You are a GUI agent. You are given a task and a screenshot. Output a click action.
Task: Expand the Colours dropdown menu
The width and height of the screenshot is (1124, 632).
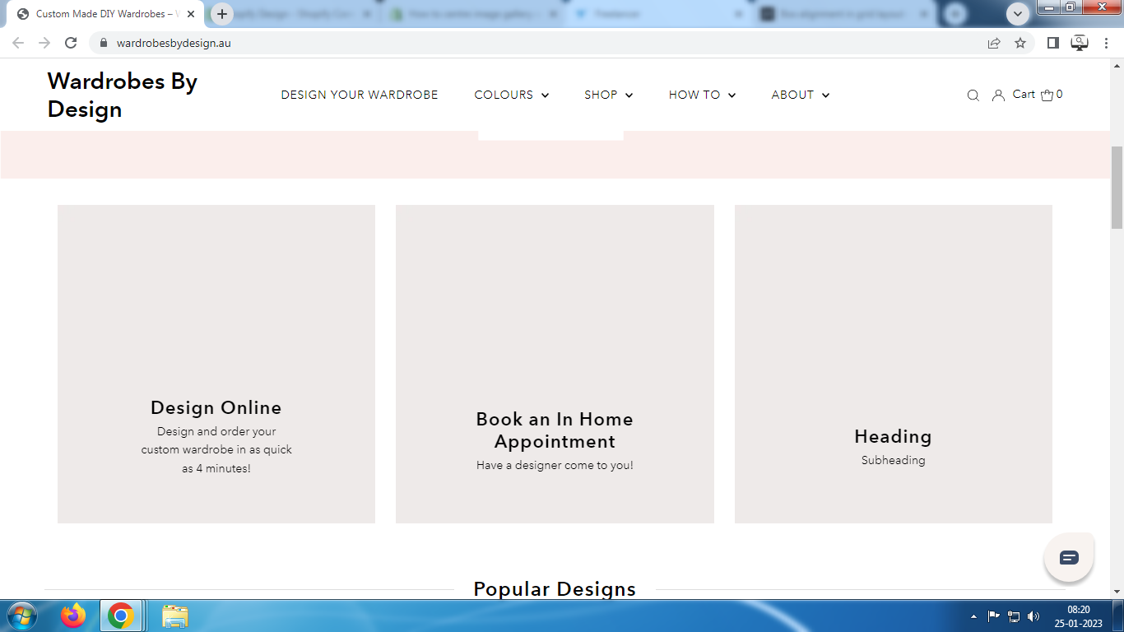[512, 95]
